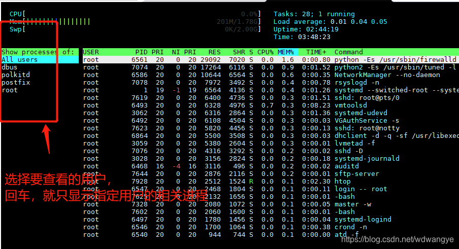Select the crond -n process
The height and width of the screenshot is (249, 459).
[271, 227]
